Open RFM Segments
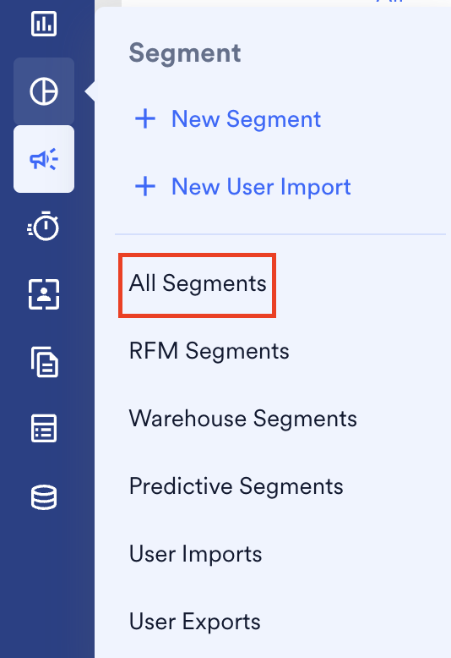Viewport: 451px width, 658px height. tap(209, 351)
